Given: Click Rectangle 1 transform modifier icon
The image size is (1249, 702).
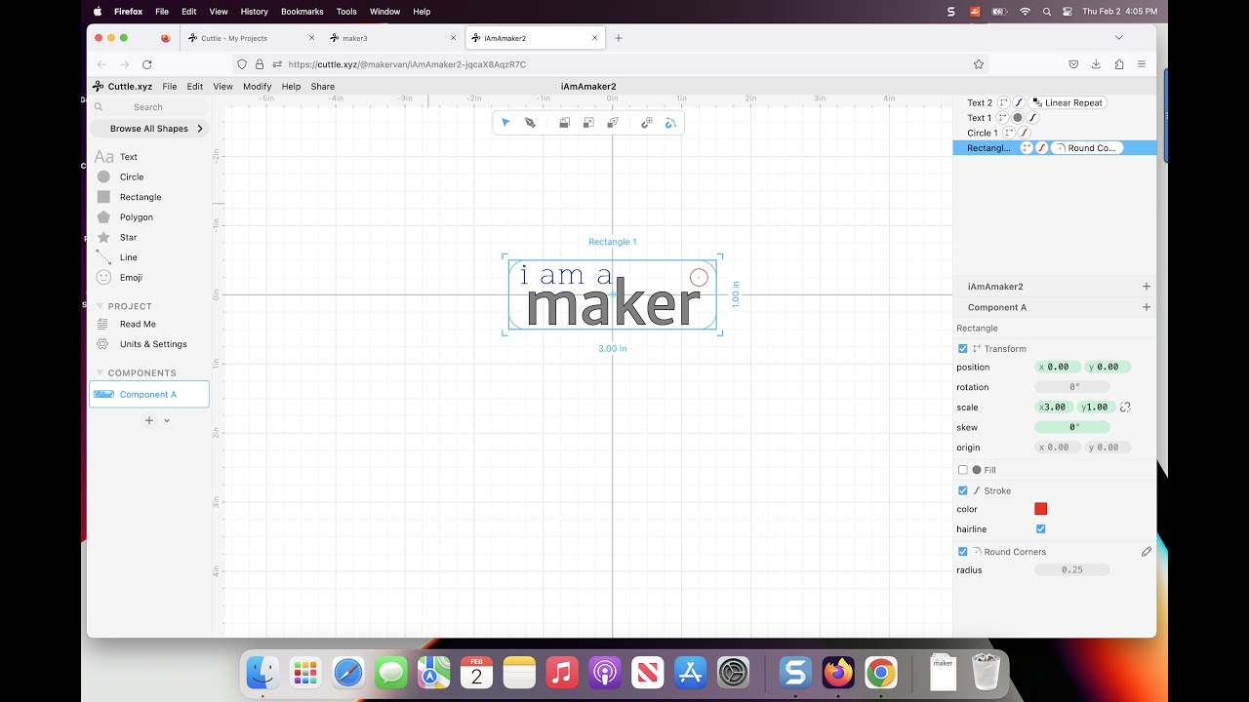Looking at the screenshot, I should point(1027,148).
